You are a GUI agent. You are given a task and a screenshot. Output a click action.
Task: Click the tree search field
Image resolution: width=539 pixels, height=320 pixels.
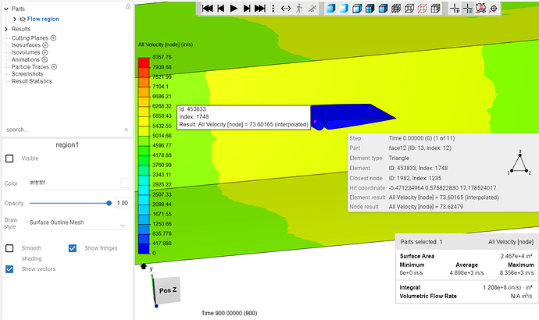(63, 130)
